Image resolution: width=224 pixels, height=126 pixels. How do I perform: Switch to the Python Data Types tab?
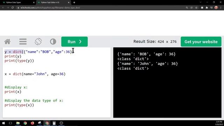(x=14, y=2)
